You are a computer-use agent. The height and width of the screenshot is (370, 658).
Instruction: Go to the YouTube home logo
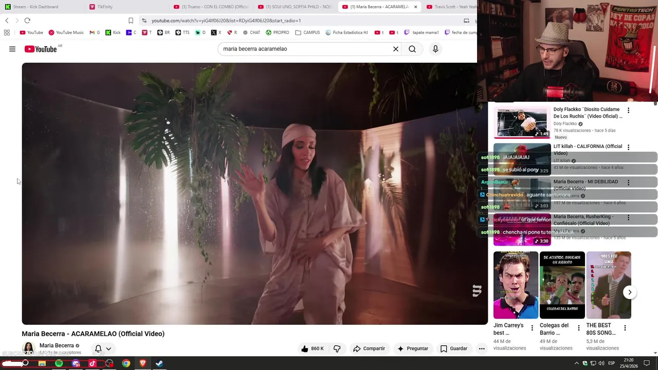[x=41, y=49]
